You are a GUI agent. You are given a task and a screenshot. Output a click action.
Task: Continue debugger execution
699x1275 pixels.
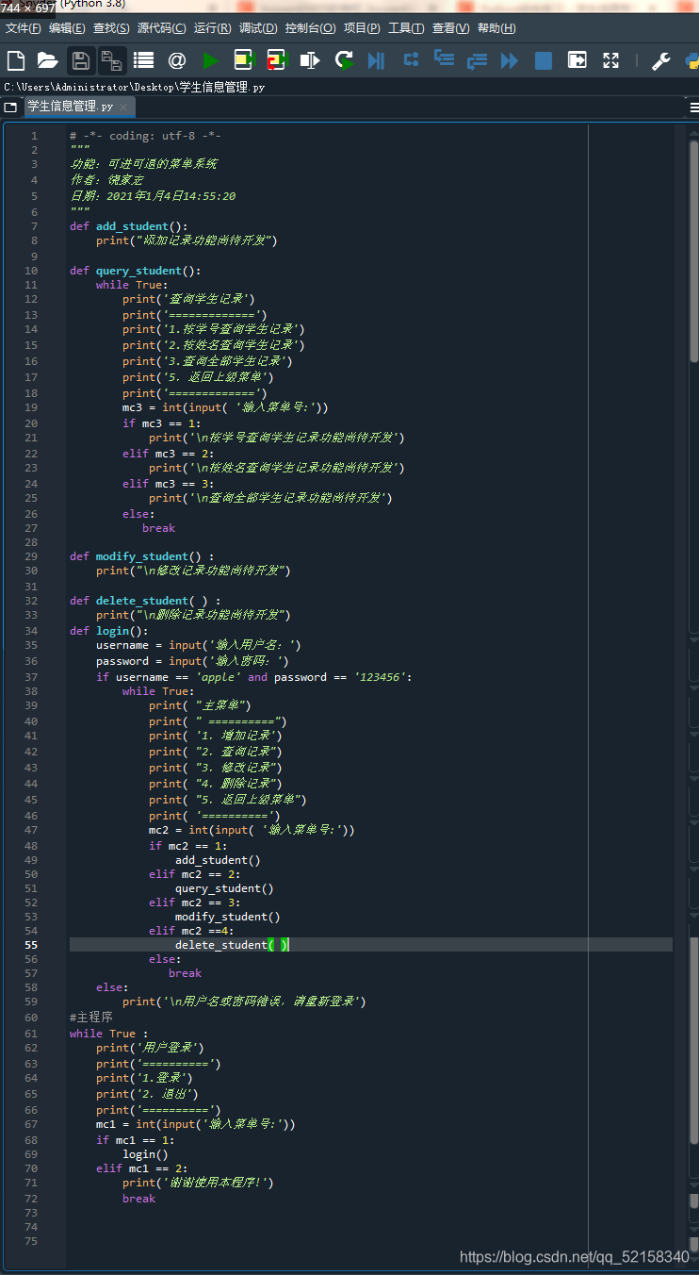[510, 61]
